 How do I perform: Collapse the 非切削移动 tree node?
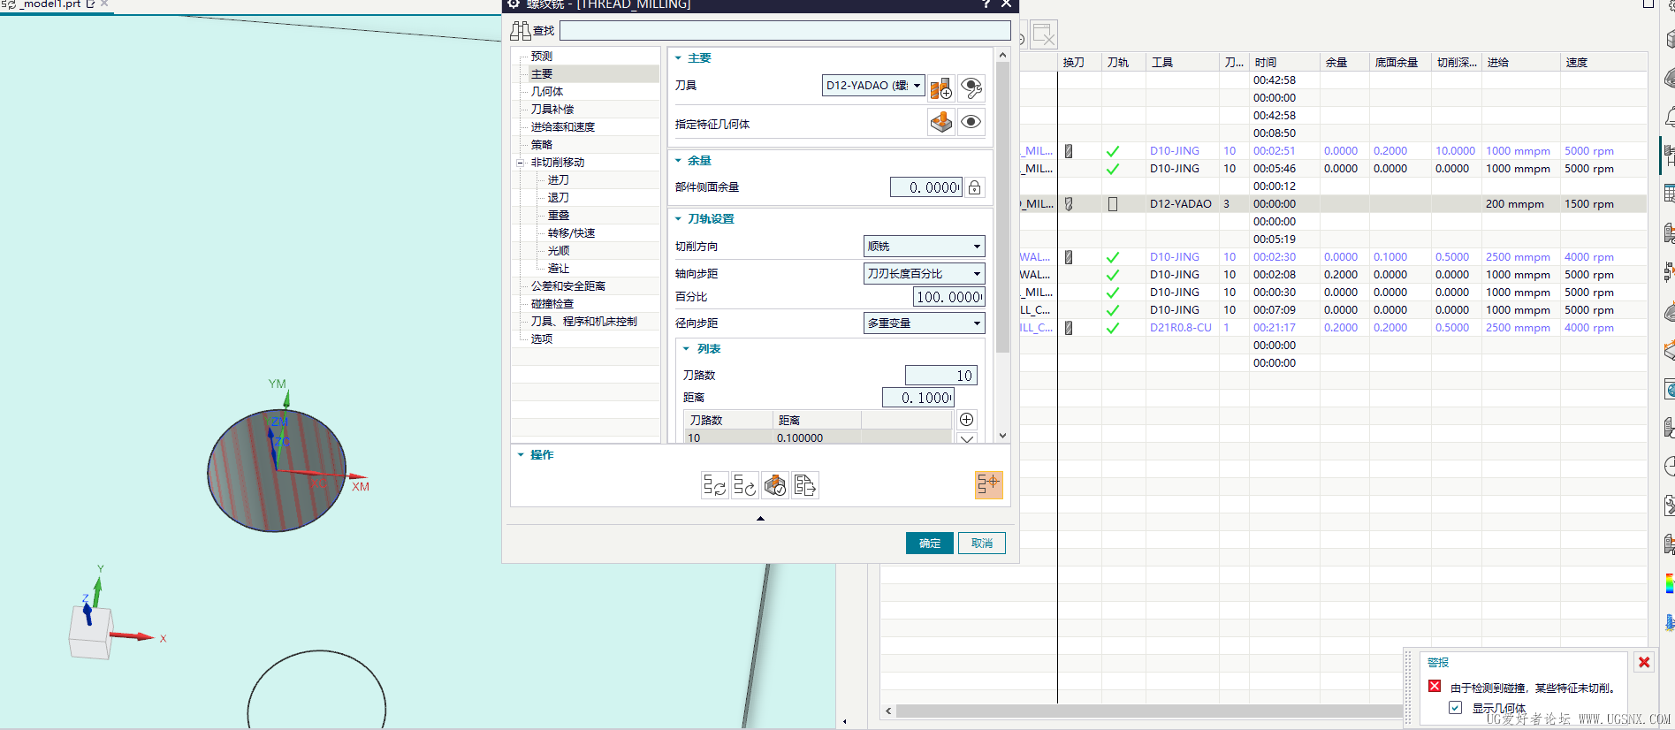click(x=521, y=163)
